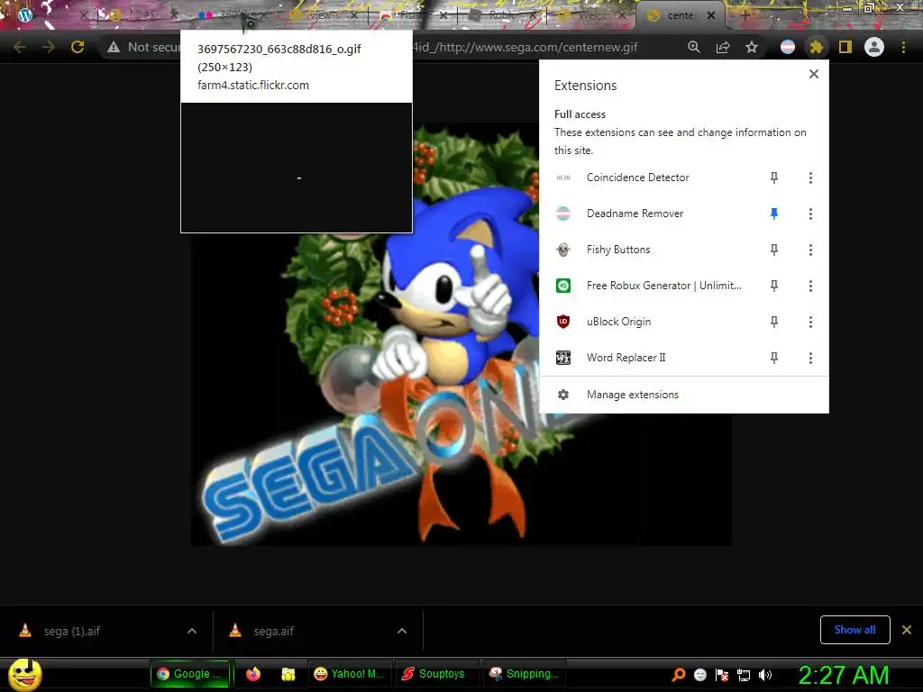Click the Sonic SEGA Online image
Viewport: 923px width, 692px height.
tap(461, 334)
